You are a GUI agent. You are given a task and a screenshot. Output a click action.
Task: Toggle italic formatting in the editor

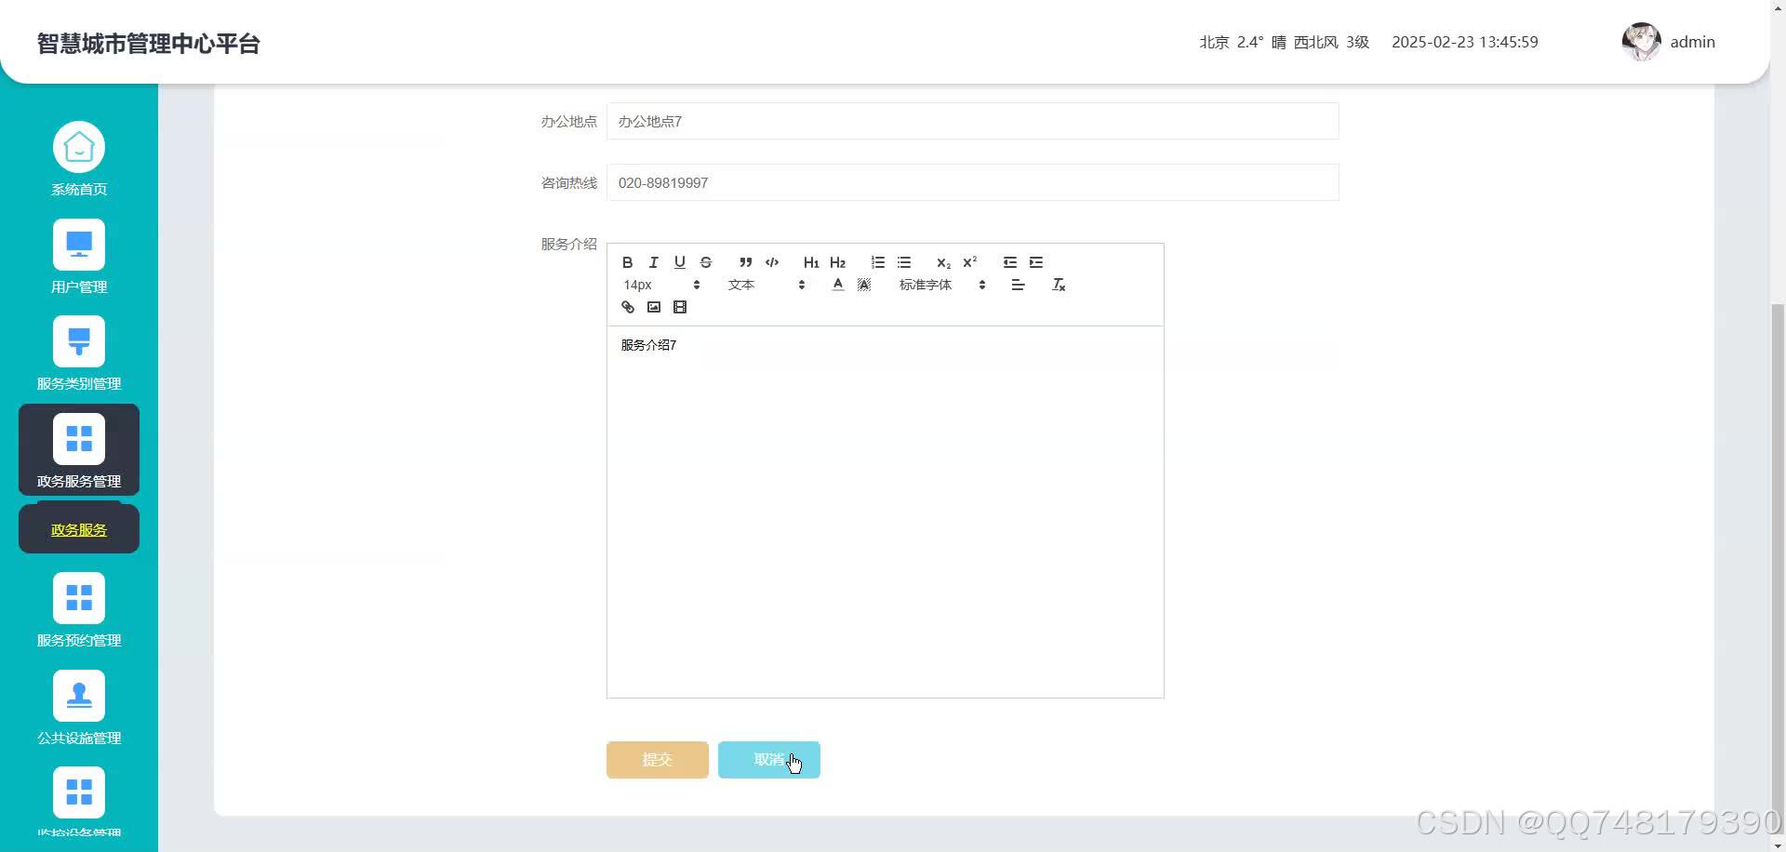[654, 262]
